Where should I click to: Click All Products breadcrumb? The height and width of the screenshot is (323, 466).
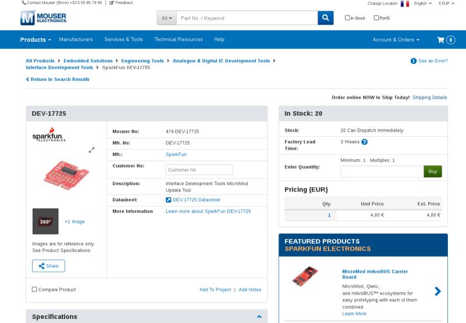(x=40, y=61)
